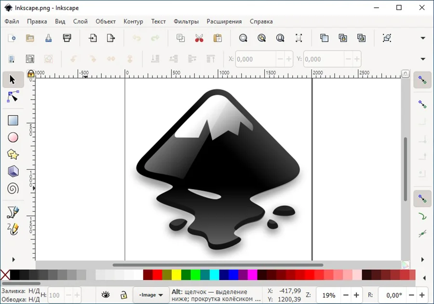Pick the yellow color swatch in palette
This screenshot has width=434, height=304.
coord(176,275)
